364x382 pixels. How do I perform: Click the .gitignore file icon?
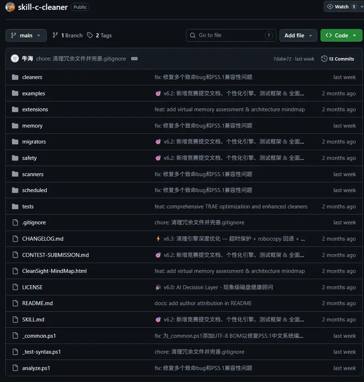(x=15, y=222)
